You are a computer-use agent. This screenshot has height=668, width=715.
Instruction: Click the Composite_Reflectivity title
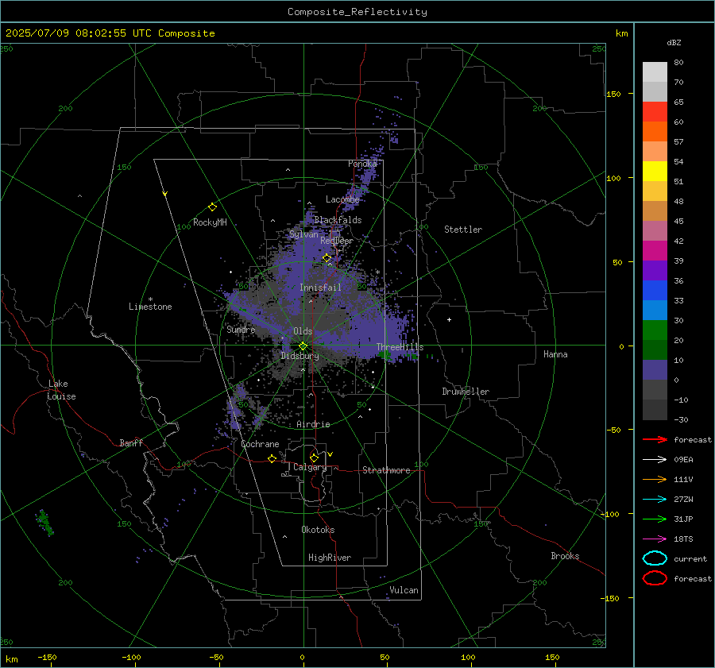coord(357,12)
